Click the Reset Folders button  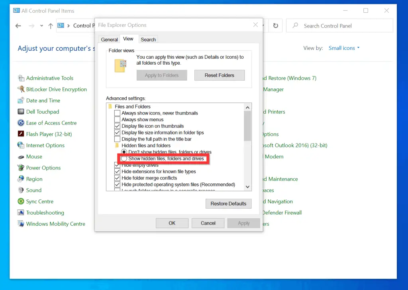tap(219, 75)
